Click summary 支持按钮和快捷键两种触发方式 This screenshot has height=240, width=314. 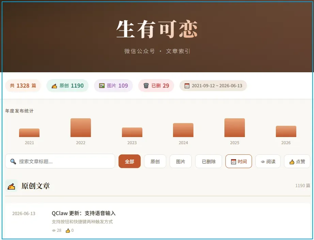(x=82, y=222)
